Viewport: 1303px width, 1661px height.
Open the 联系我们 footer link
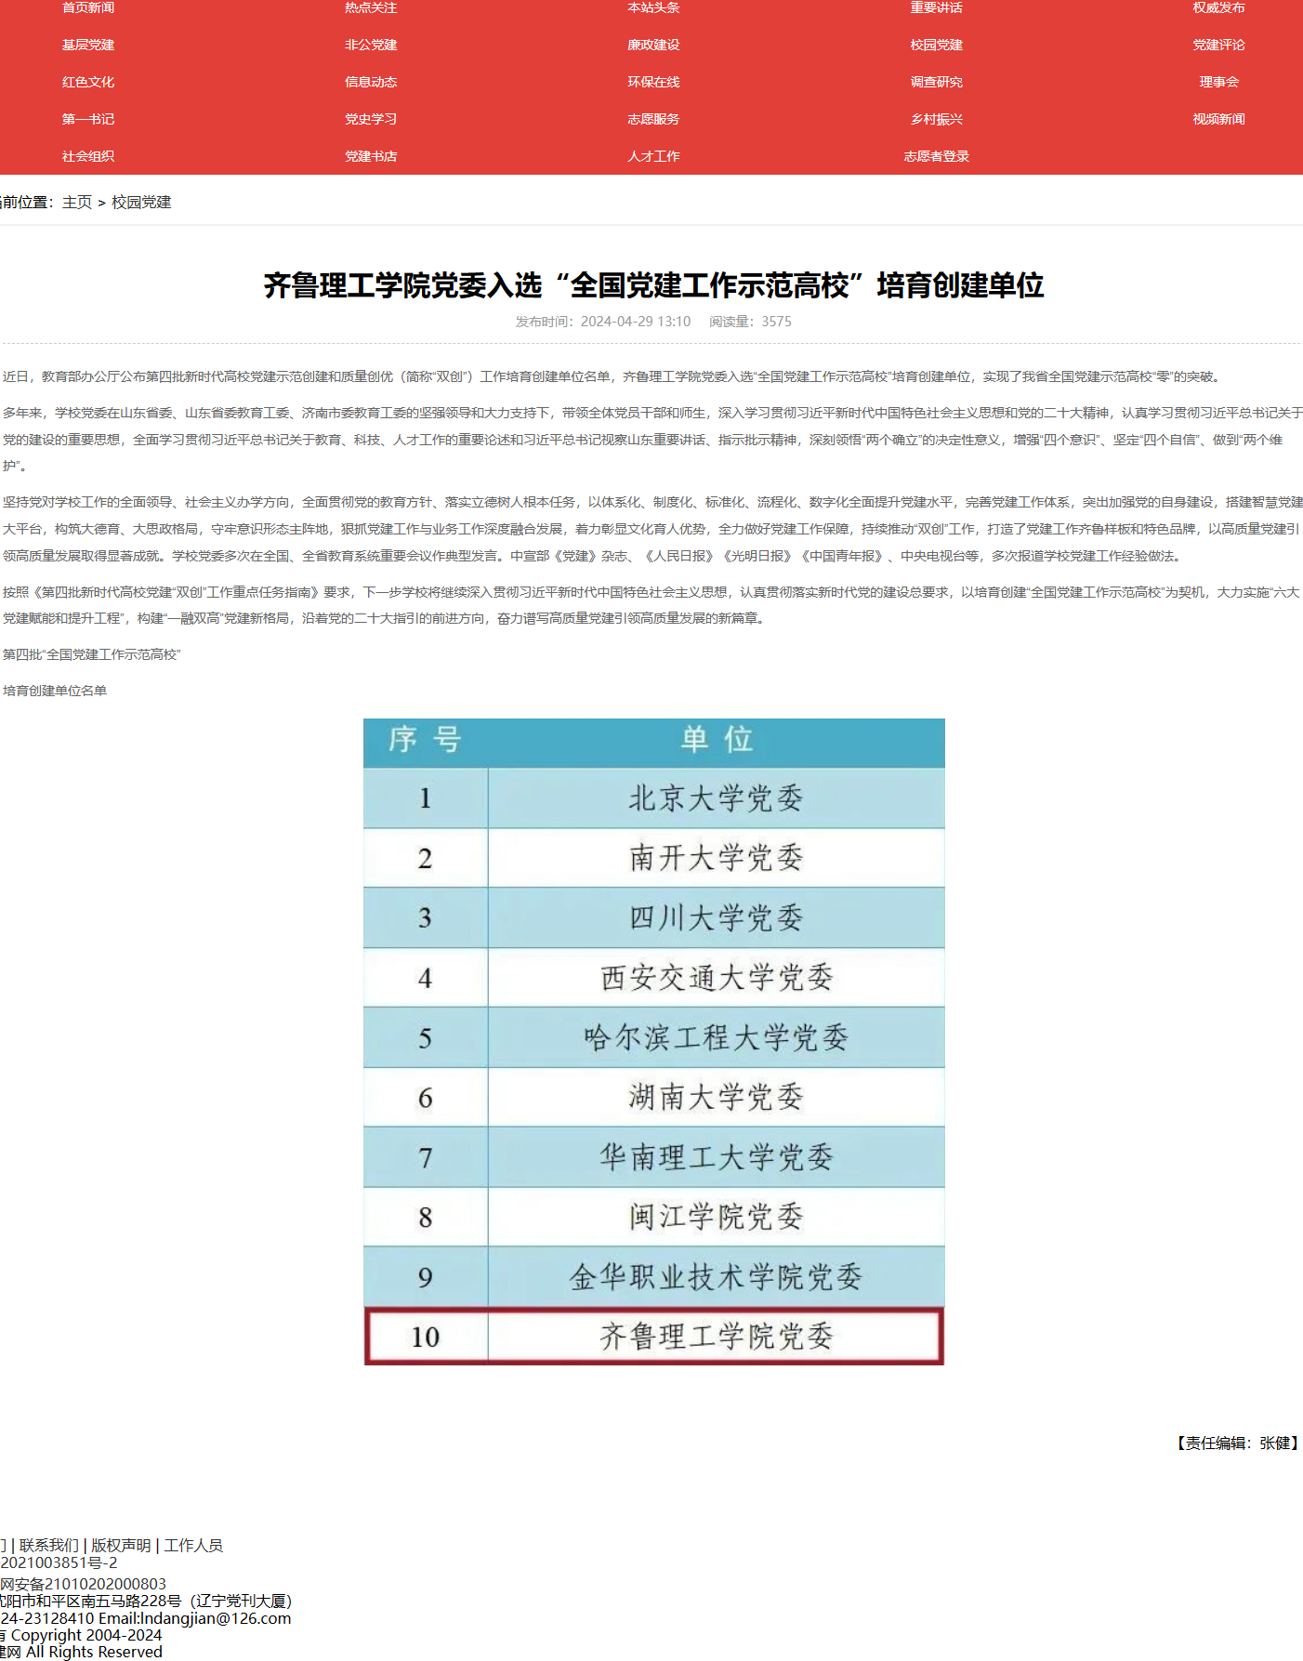[49, 1545]
